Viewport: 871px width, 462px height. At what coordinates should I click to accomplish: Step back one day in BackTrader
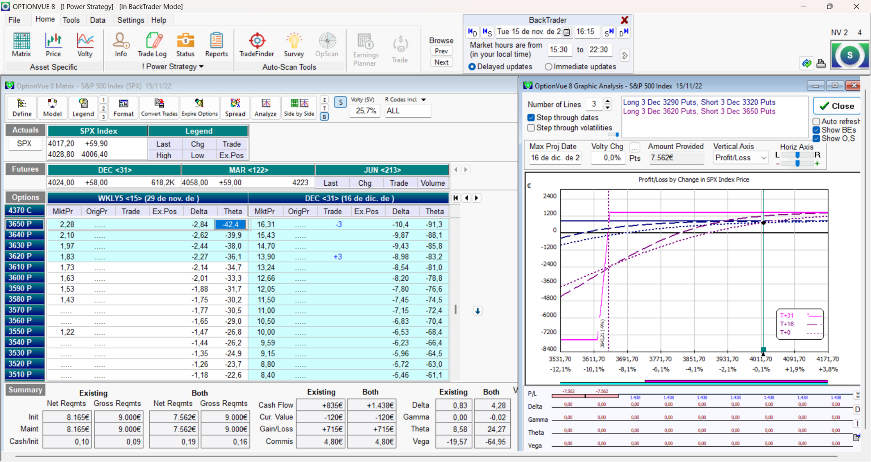(472, 32)
